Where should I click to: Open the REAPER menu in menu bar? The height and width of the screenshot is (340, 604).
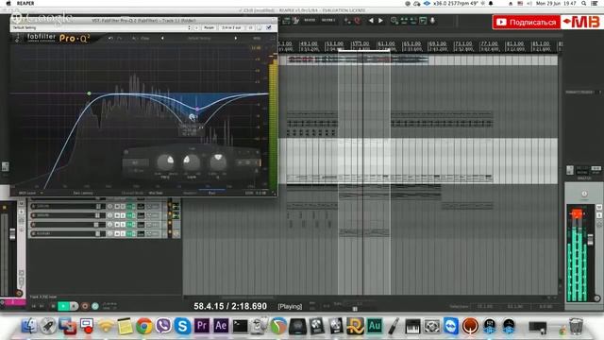(x=25, y=3)
